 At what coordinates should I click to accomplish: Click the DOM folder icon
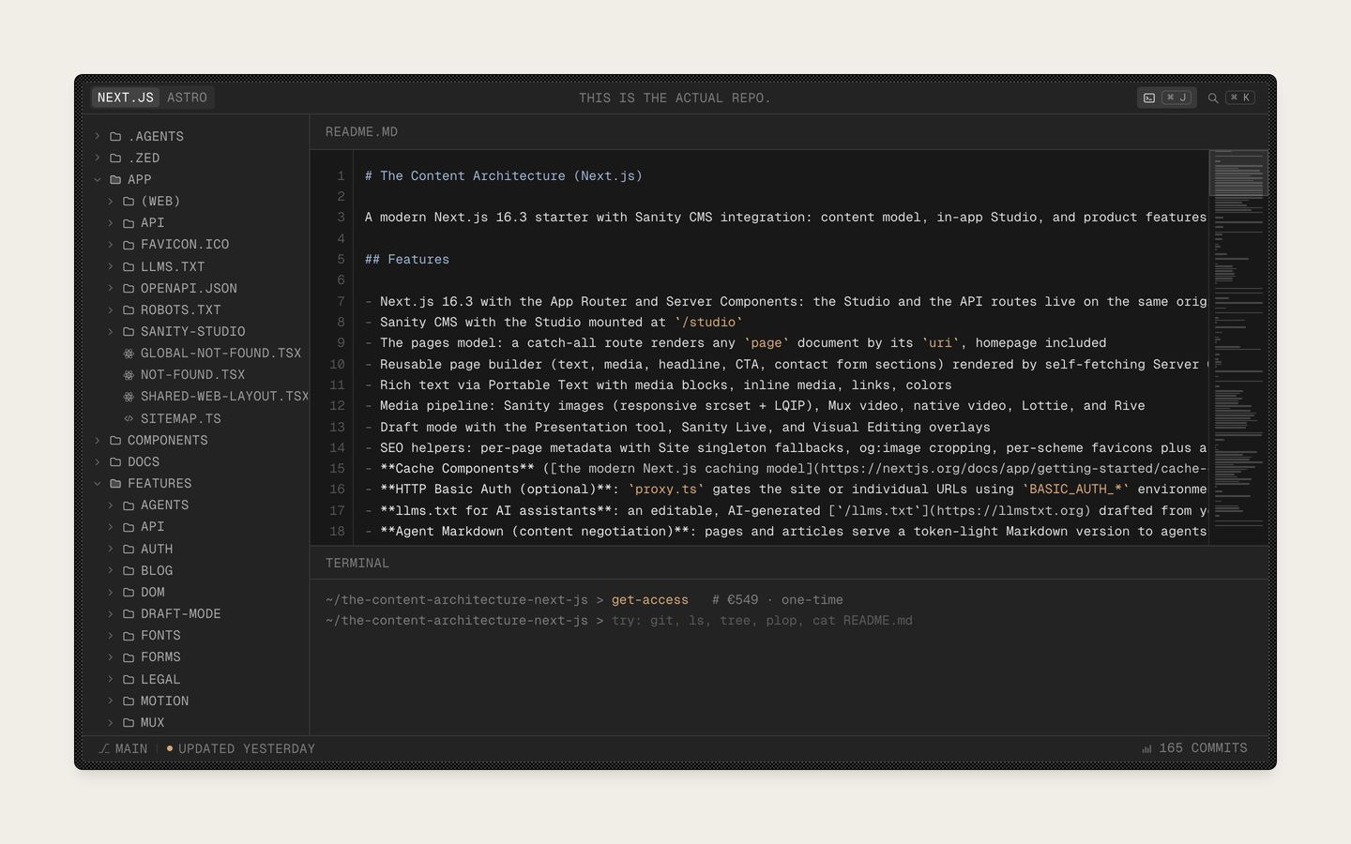pyautogui.click(x=129, y=592)
